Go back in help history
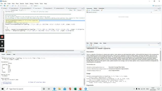This screenshot has width=162, height=91. (x=87, y=45)
